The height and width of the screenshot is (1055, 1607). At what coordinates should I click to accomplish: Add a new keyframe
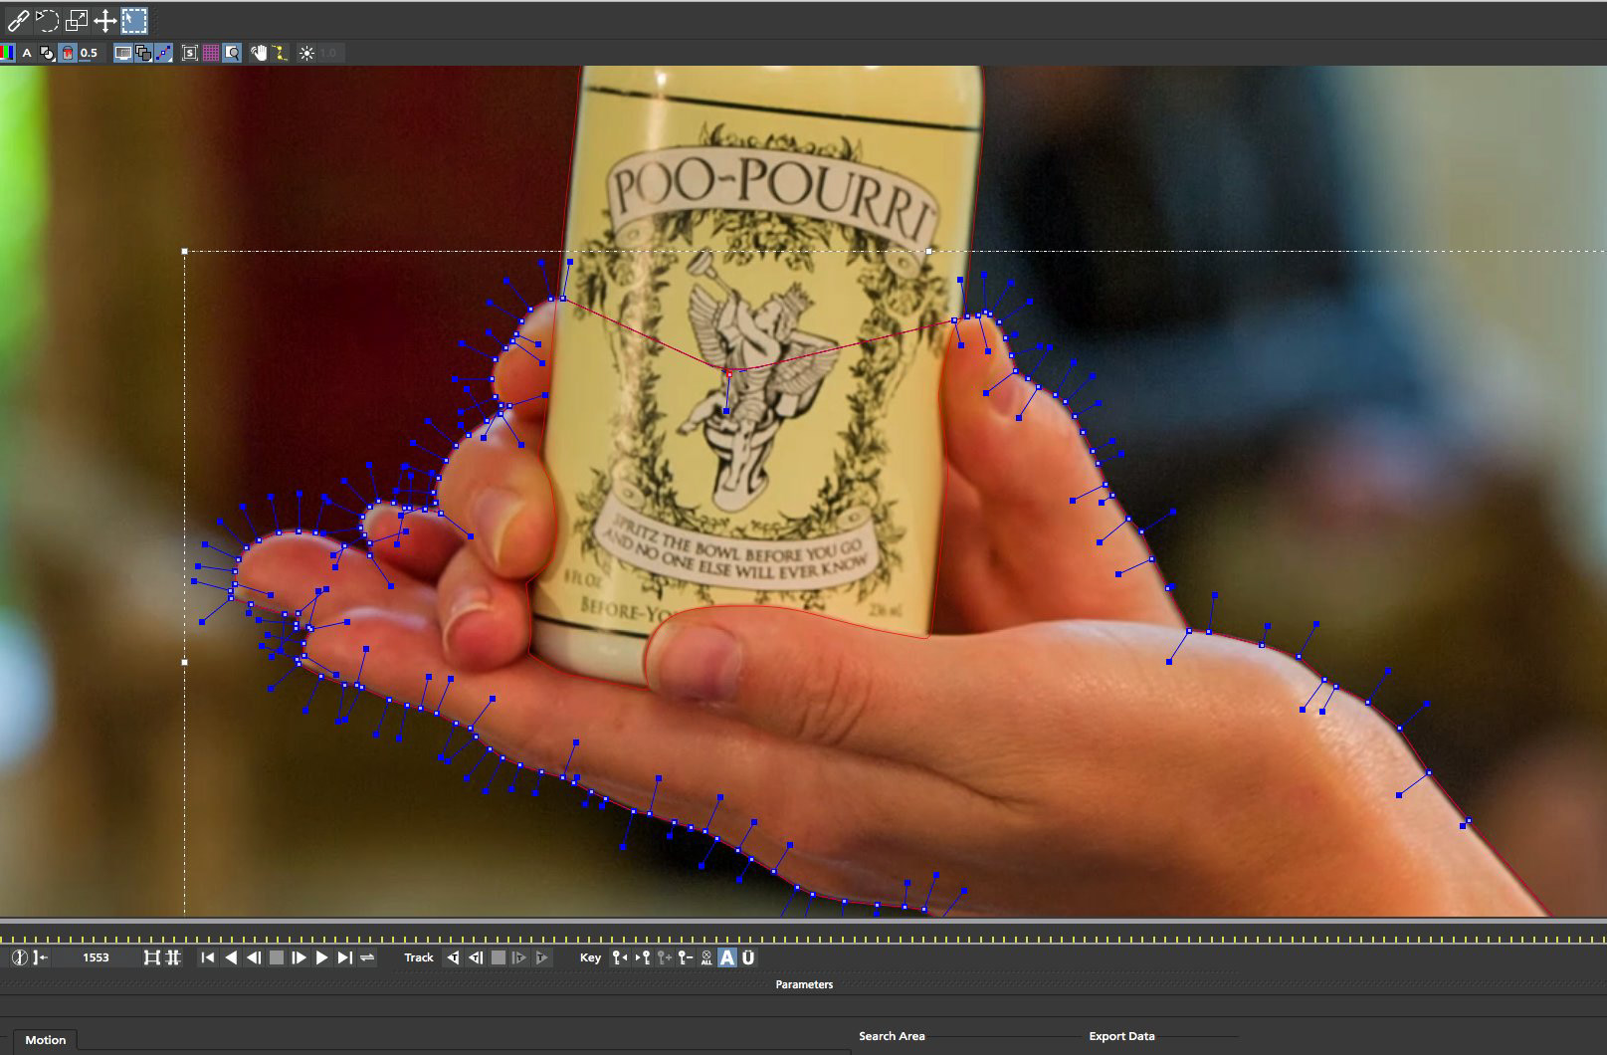point(665,957)
